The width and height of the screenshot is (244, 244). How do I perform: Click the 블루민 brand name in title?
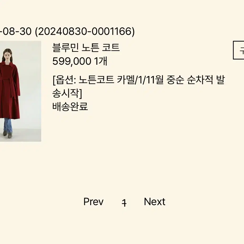click(x=65, y=48)
